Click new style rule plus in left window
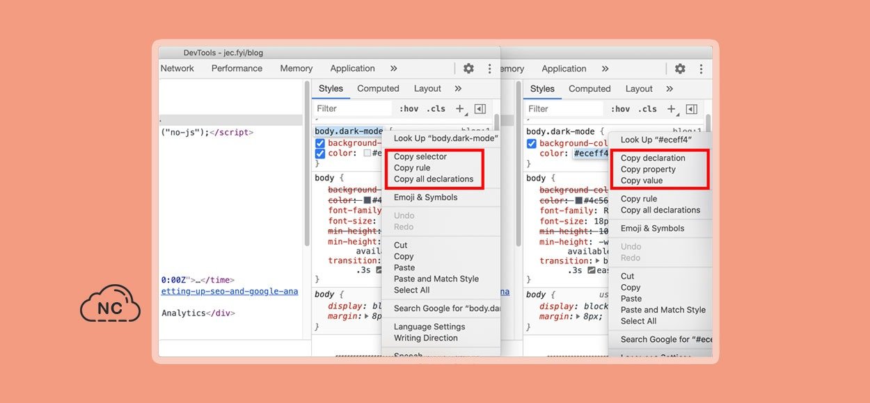The width and height of the screenshot is (870, 403). pos(459,108)
